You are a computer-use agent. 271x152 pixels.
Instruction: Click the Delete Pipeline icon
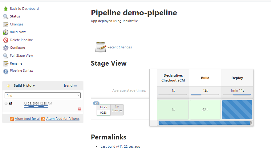pos(6,40)
